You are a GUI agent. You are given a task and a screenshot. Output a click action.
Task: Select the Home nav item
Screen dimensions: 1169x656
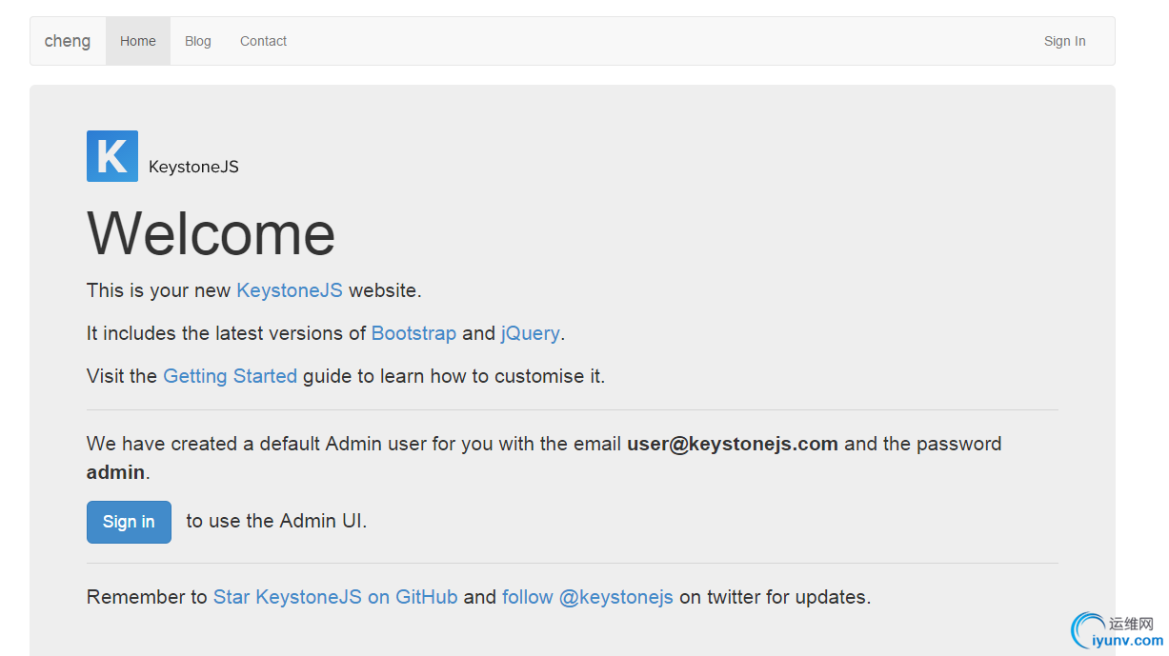[x=138, y=41]
